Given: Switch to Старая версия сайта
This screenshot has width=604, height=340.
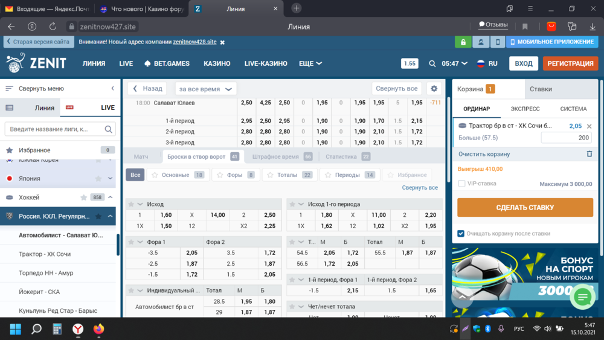Looking at the screenshot, I should point(39,42).
